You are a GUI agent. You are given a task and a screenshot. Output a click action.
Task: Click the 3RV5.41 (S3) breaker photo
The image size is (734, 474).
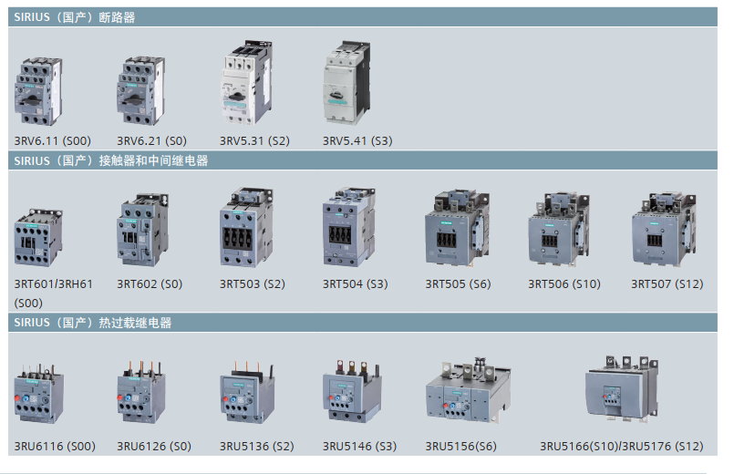346,82
